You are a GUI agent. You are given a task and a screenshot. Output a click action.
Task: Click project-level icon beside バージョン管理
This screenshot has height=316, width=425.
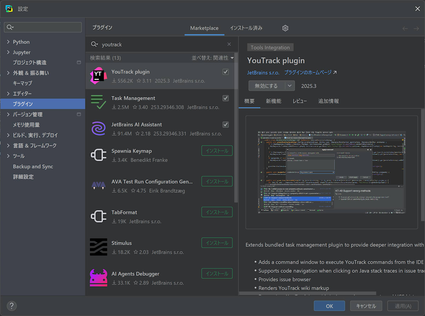[79, 114]
